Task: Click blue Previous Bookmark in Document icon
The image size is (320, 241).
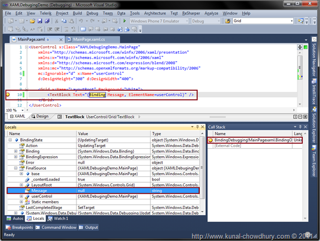Action: tap(120, 29)
